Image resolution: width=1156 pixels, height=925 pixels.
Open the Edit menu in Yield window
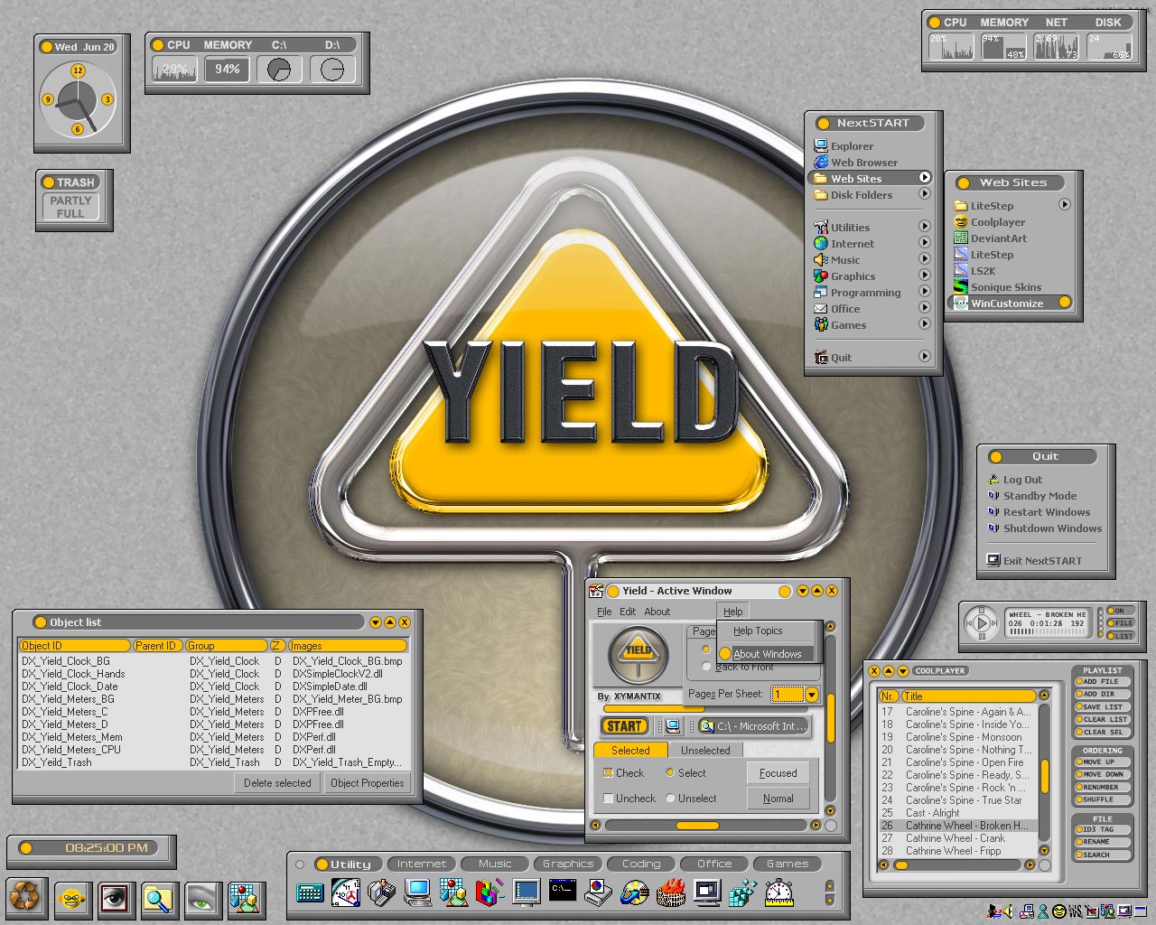point(628,612)
